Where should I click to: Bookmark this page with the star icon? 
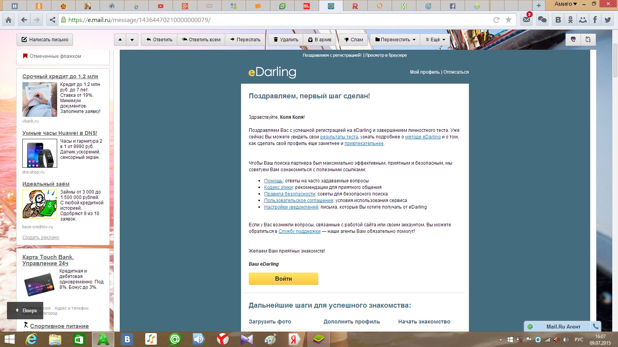[508, 20]
